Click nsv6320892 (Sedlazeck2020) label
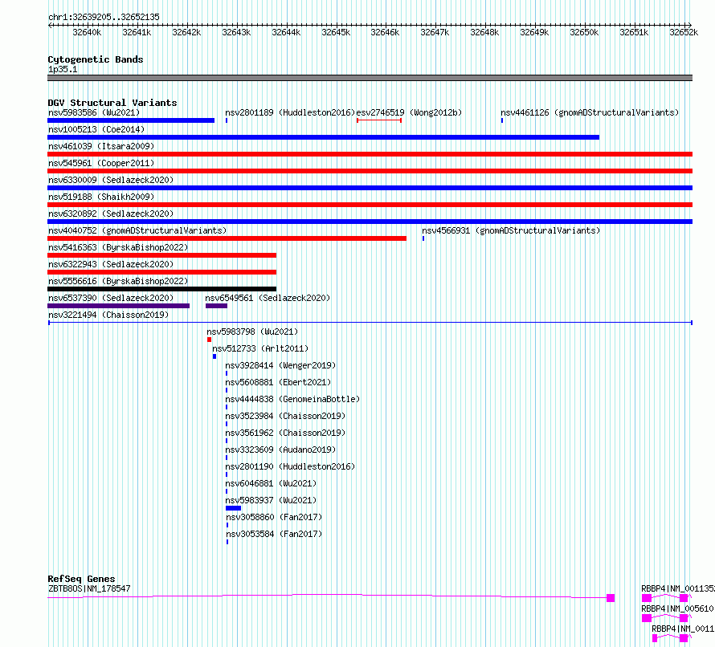The image size is (715, 647). (111, 214)
